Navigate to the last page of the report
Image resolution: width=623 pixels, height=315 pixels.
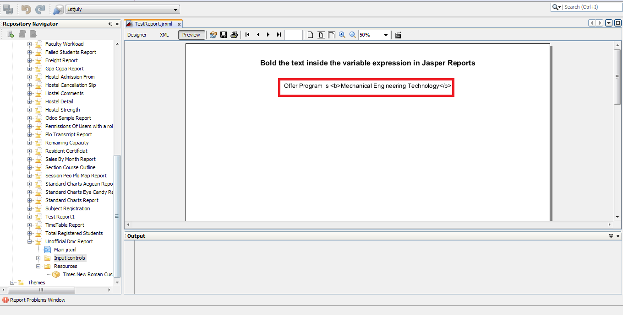(279, 35)
